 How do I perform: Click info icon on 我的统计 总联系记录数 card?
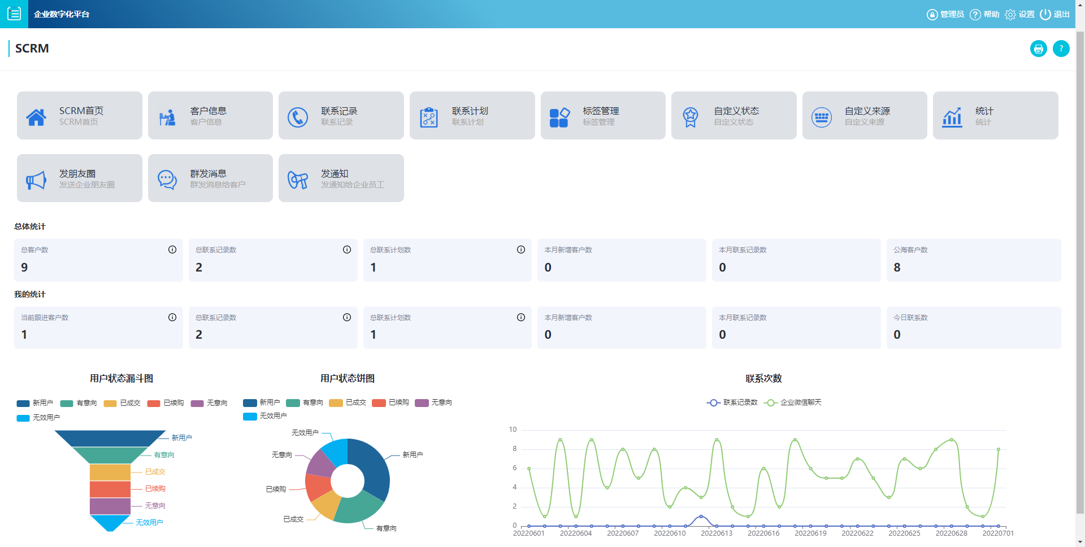[x=347, y=317]
